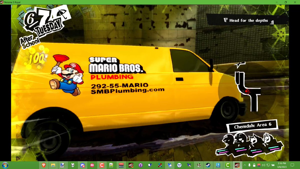Open the Discord taskbar icon
This screenshot has width=300, height=169.
click(82, 165)
